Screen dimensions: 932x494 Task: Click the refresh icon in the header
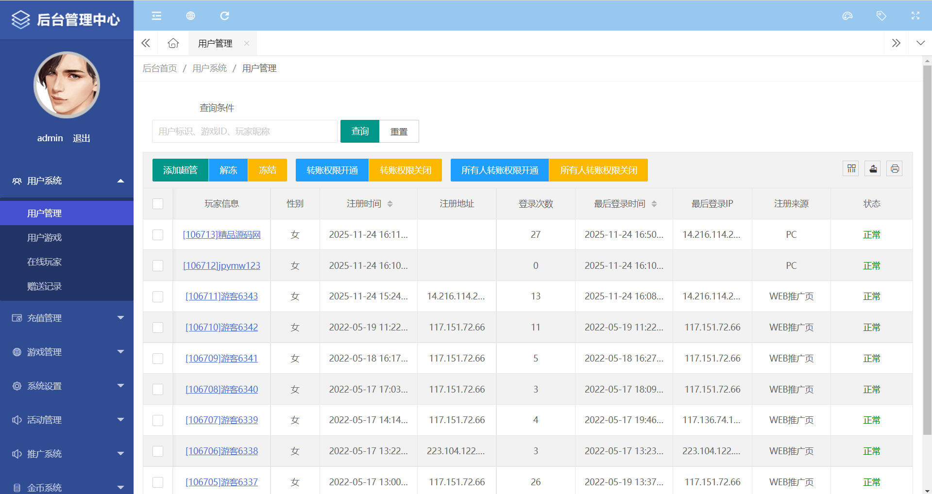click(224, 16)
